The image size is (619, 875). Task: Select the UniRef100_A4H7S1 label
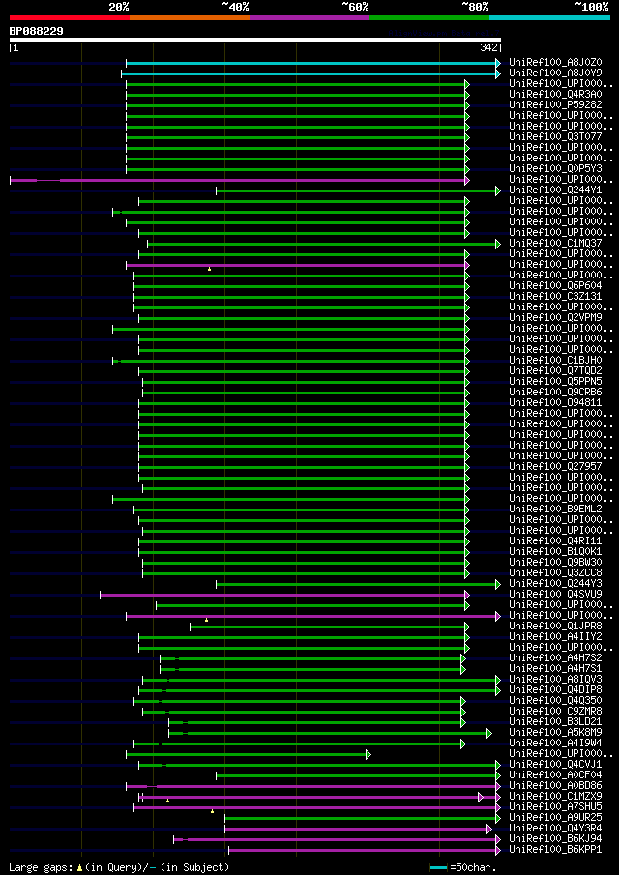click(x=555, y=668)
